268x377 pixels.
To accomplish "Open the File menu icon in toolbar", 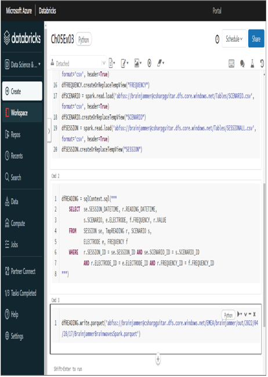I will point(111,63).
